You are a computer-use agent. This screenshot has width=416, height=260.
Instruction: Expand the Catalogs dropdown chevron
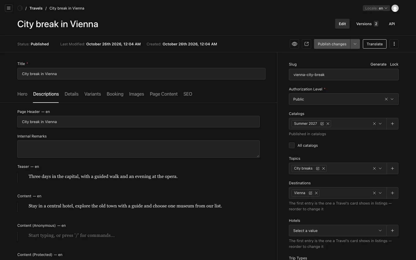click(380, 124)
